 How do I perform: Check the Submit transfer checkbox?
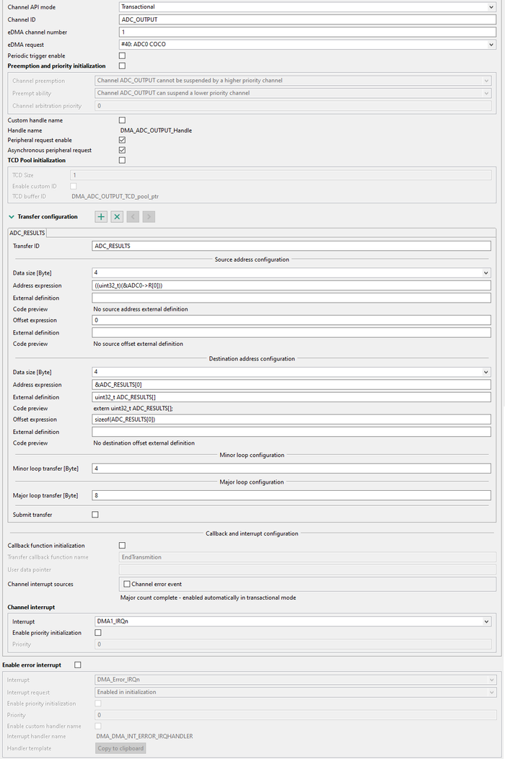[94, 514]
